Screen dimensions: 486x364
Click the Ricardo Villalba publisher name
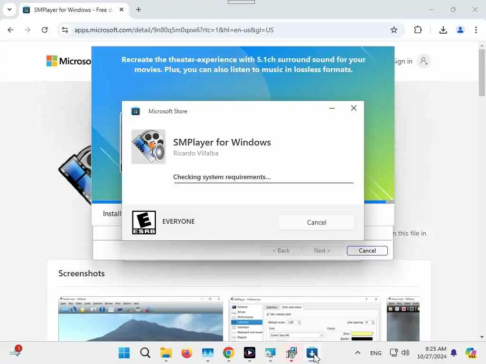(196, 153)
